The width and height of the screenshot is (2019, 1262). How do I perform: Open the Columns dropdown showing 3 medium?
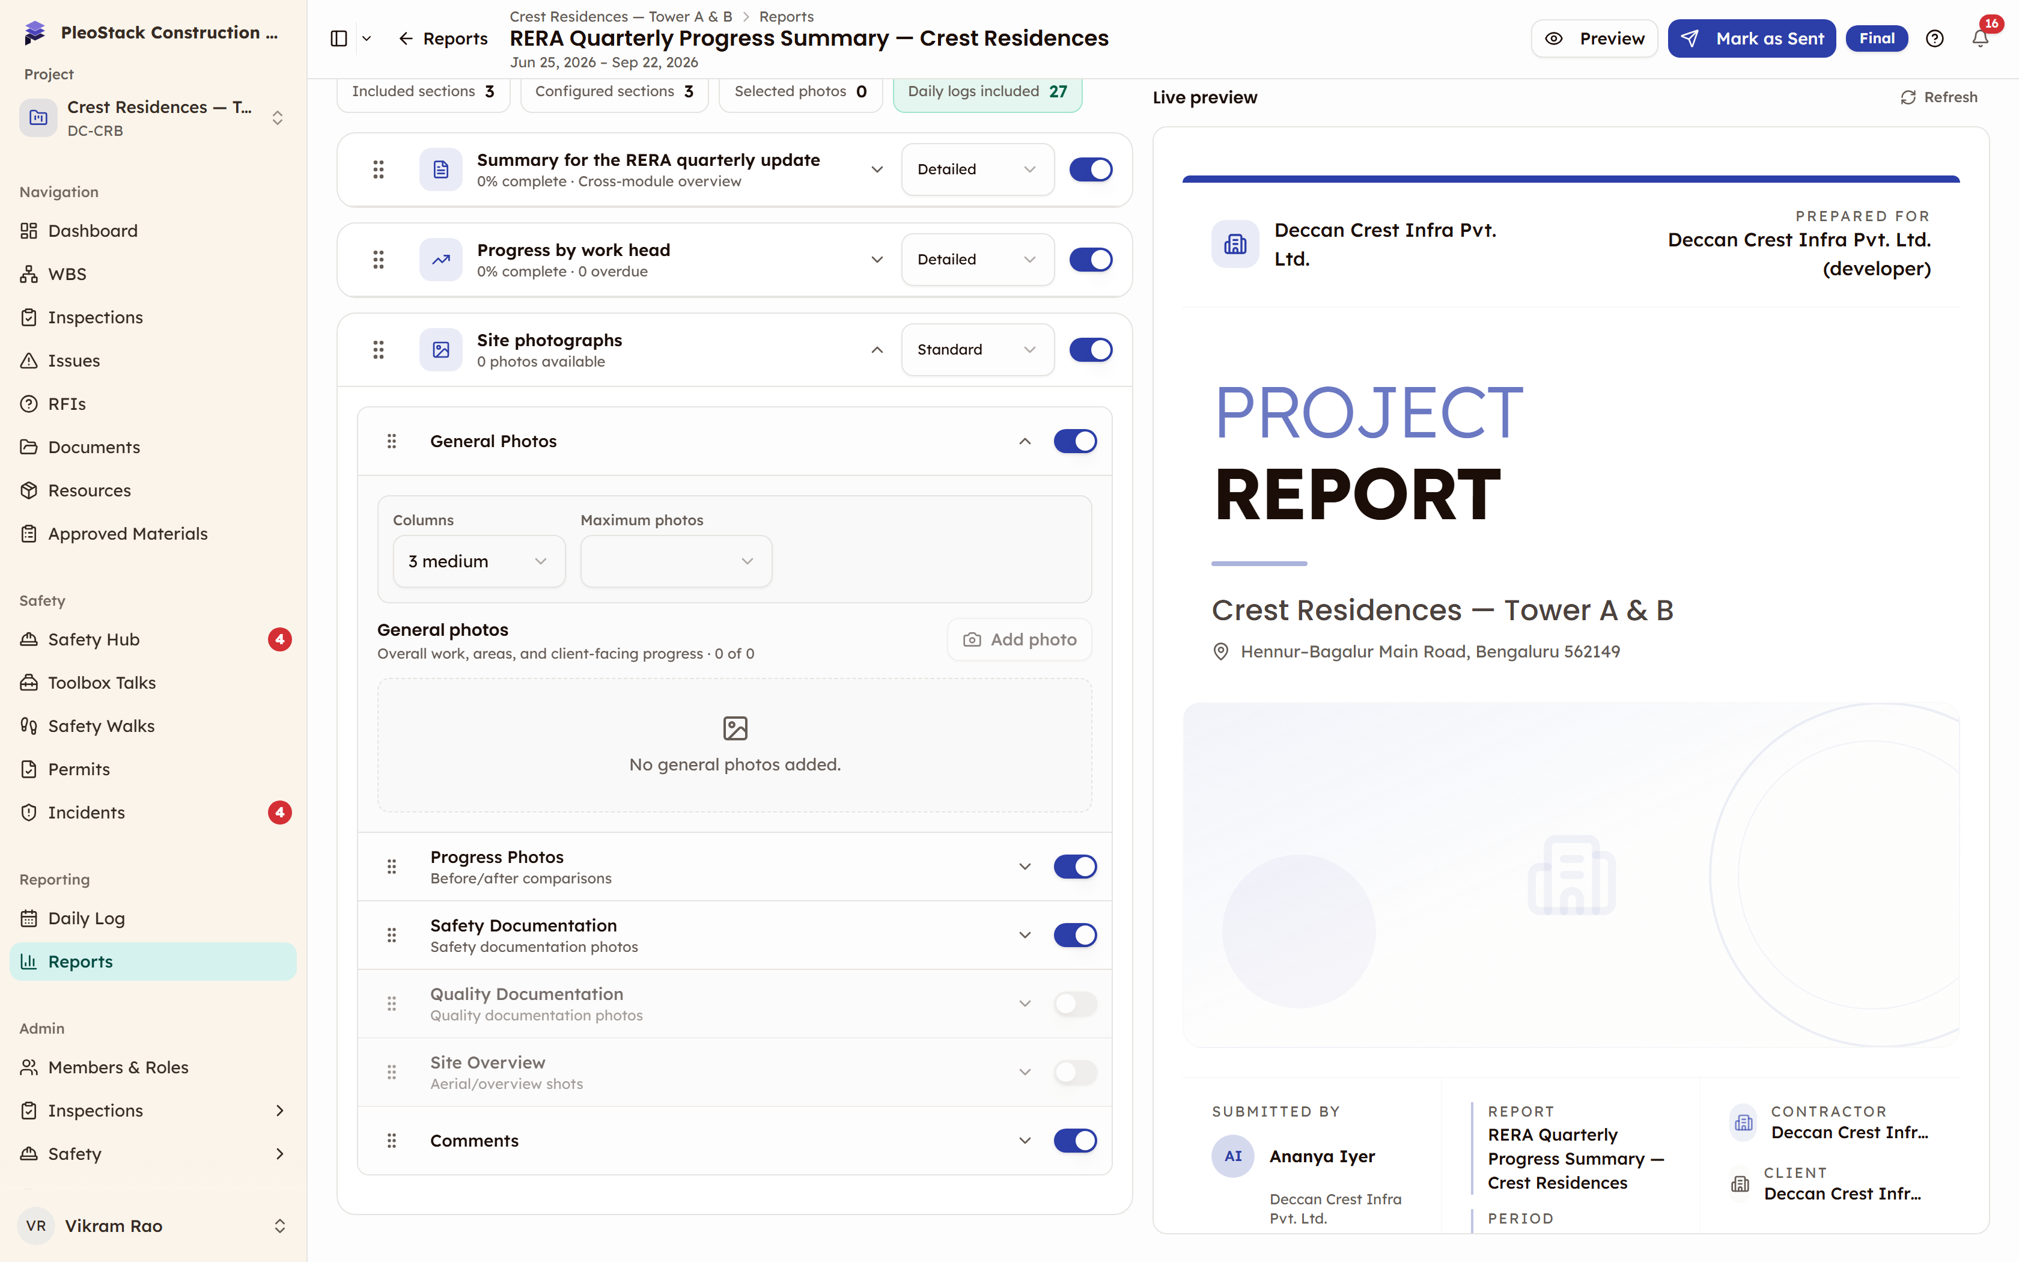pos(479,562)
